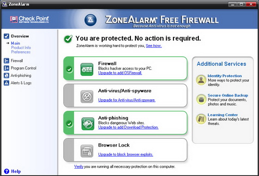Click the Help question mark icon

coord(6,171)
